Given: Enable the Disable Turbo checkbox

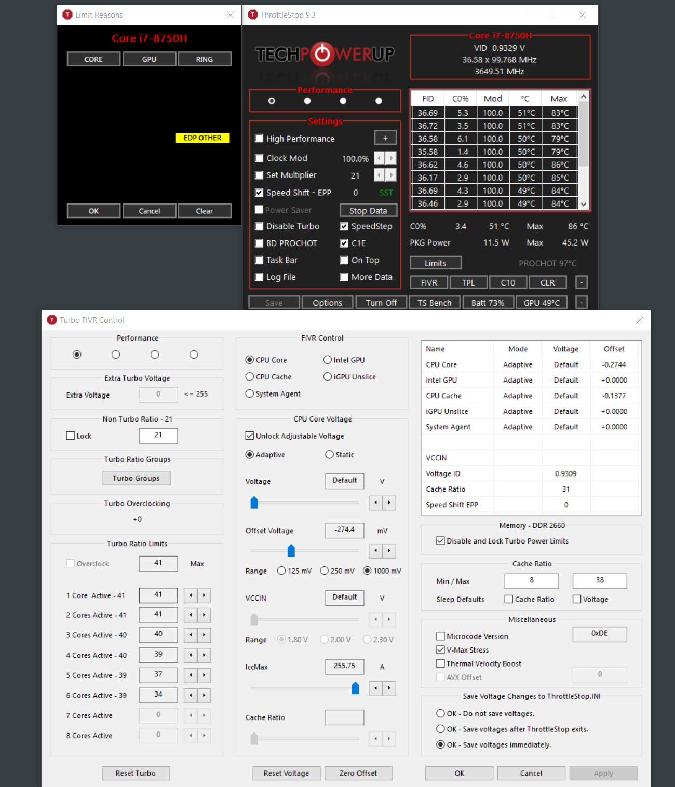Looking at the screenshot, I should coord(259,226).
